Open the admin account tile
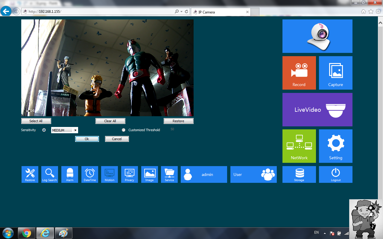 coord(204,174)
